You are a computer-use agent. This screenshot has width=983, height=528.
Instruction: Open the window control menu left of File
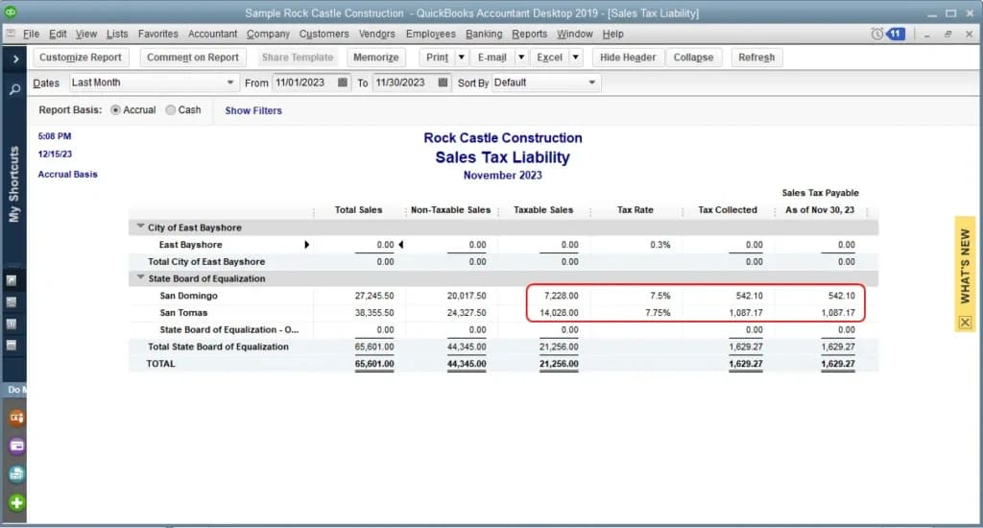(x=11, y=34)
